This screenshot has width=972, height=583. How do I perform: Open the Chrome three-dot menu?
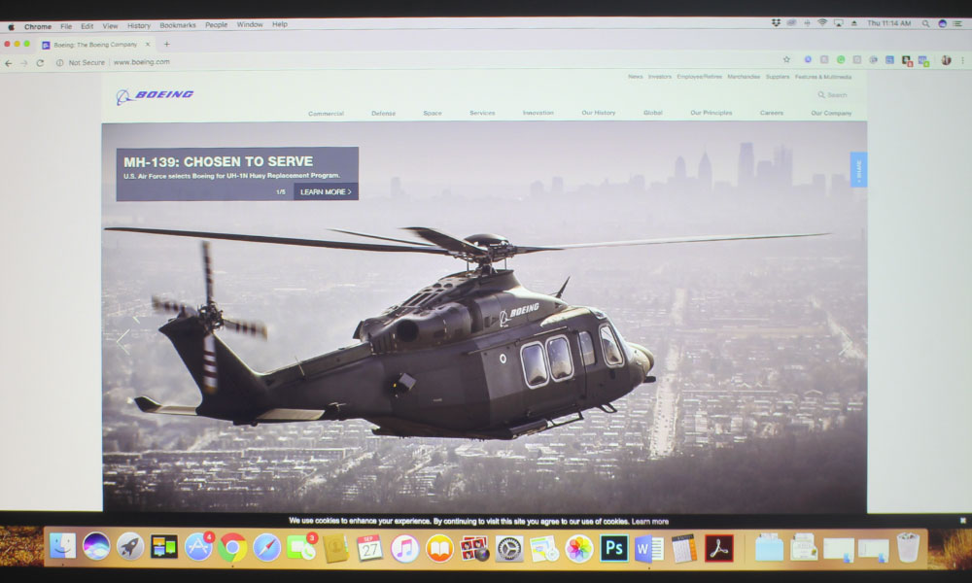tap(962, 60)
